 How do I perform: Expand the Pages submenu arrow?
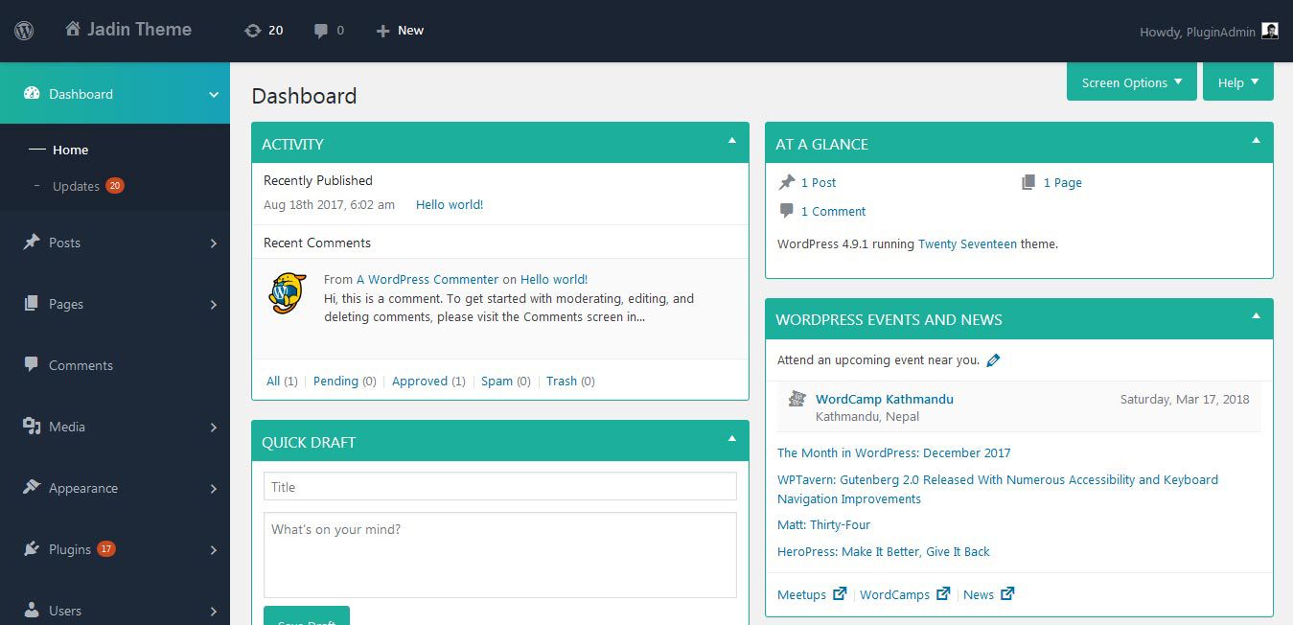(x=213, y=305)
